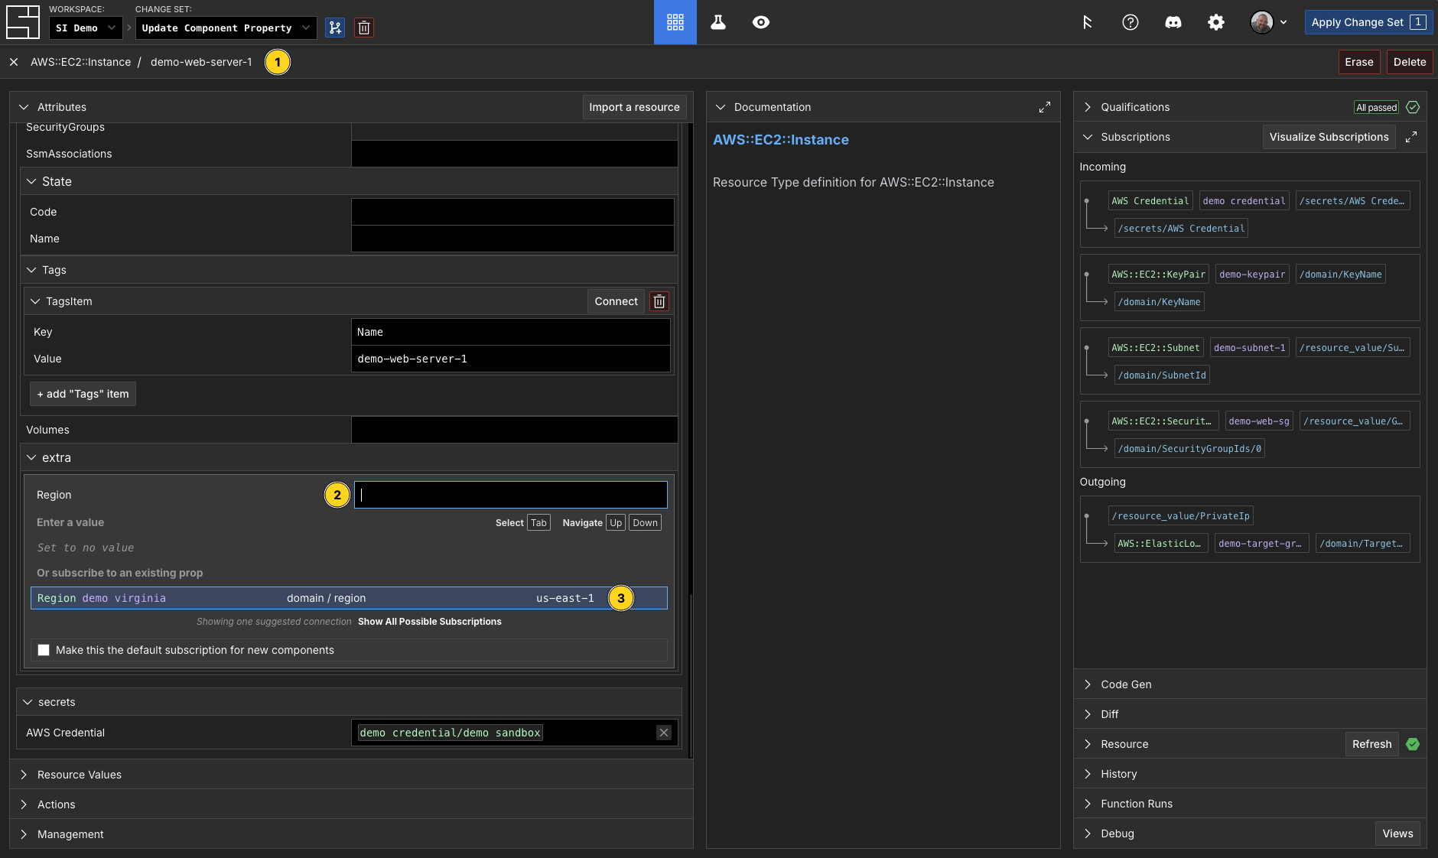Select the Region demo virginia subscription
This screenshot has width=1438, height=858.
point(348,598)
